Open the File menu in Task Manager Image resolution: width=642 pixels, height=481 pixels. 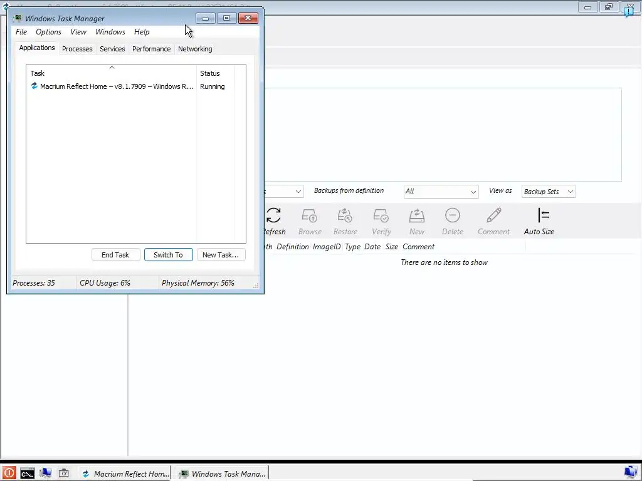click(21, 32)
